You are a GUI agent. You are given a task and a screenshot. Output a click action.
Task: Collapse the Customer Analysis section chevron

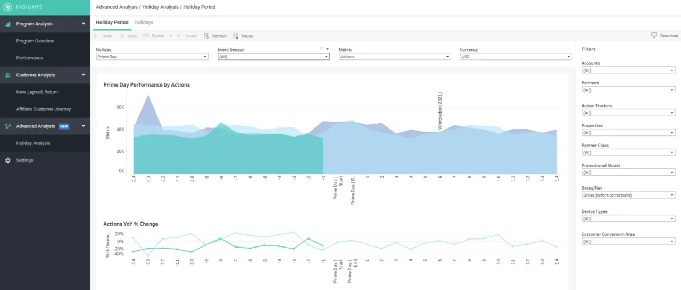(84, 75)
